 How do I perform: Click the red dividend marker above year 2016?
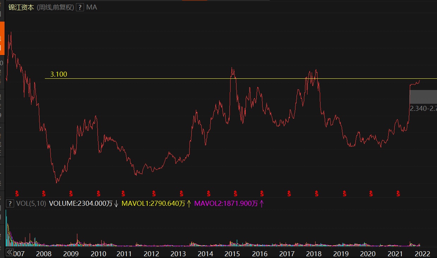pyautogui.click(x=262, y=193)
